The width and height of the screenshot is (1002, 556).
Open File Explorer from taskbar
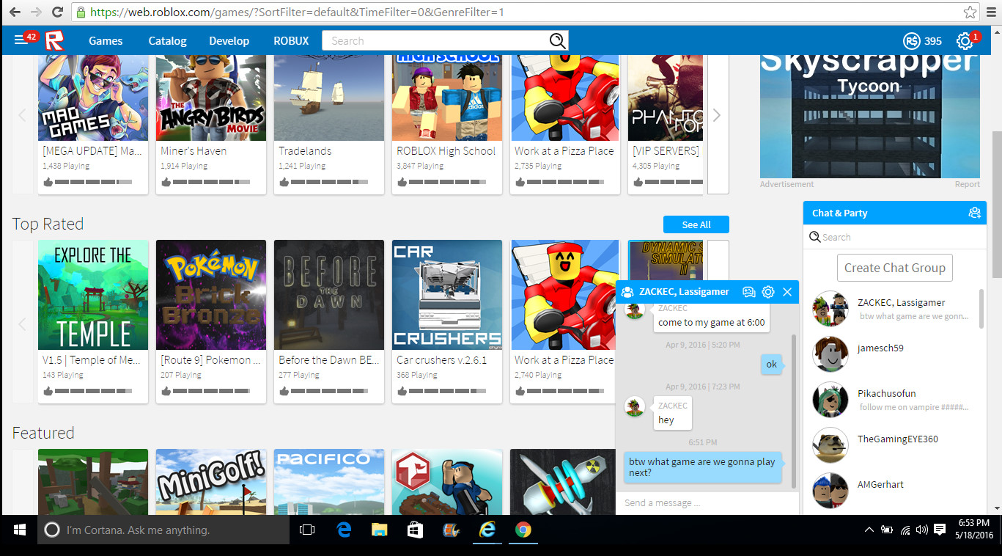pos(379,530)
